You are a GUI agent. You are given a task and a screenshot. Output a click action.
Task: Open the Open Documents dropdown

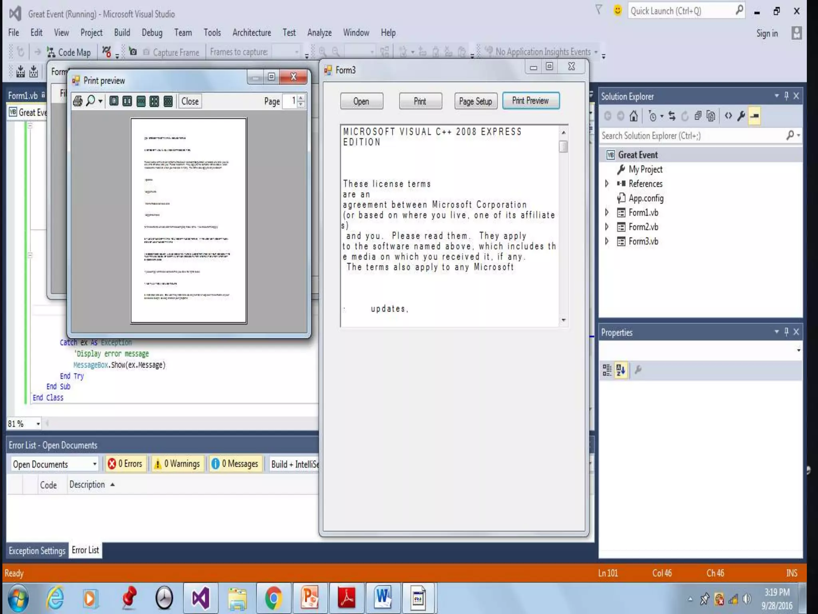point(94,464)
